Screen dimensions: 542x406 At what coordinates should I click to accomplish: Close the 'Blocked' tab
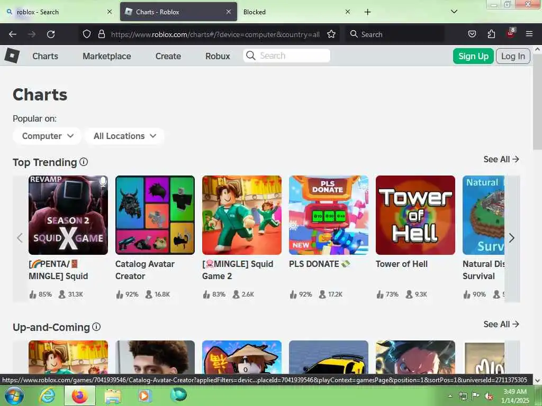point(348,12)
